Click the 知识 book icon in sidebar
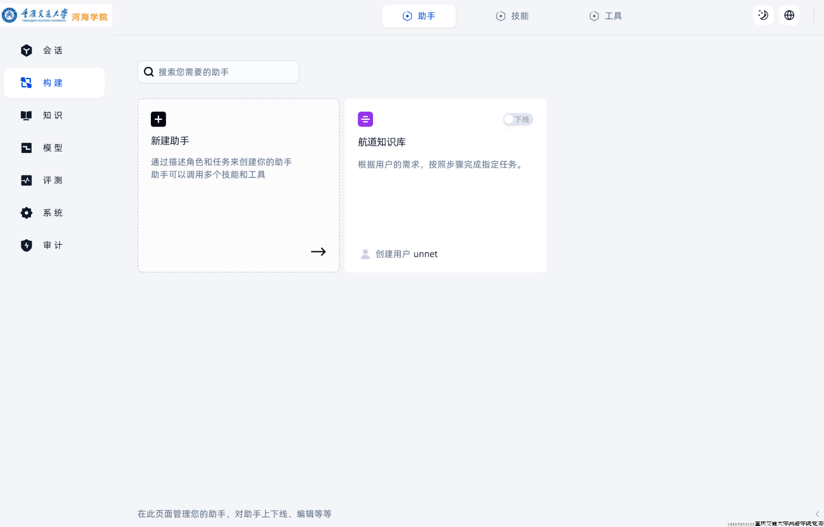 (x=27, y=115)
